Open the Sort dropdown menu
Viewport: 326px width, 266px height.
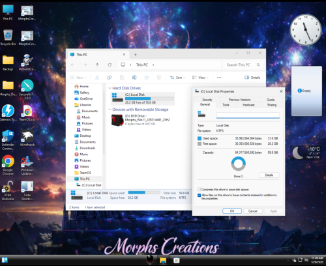177,78
